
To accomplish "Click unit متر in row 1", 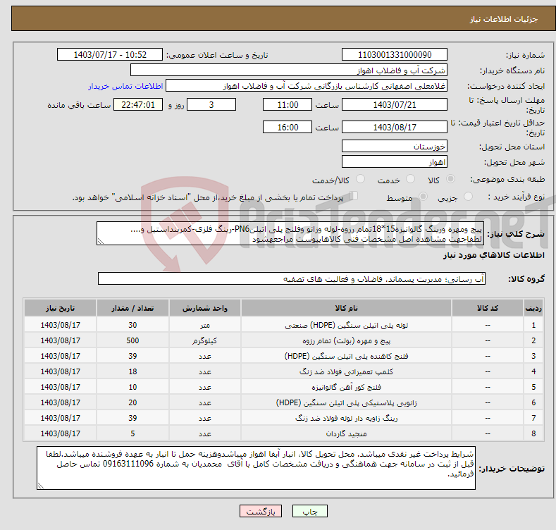I will (x=204, y=325).
